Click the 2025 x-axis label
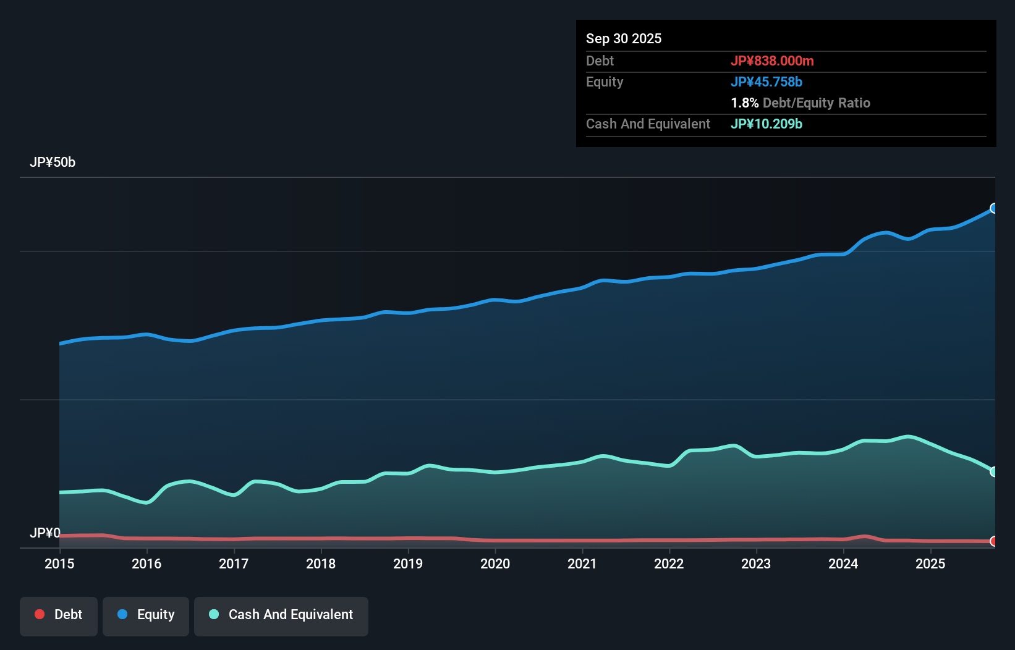Viewport: 1015px width, 650px height. pos(930,563)
